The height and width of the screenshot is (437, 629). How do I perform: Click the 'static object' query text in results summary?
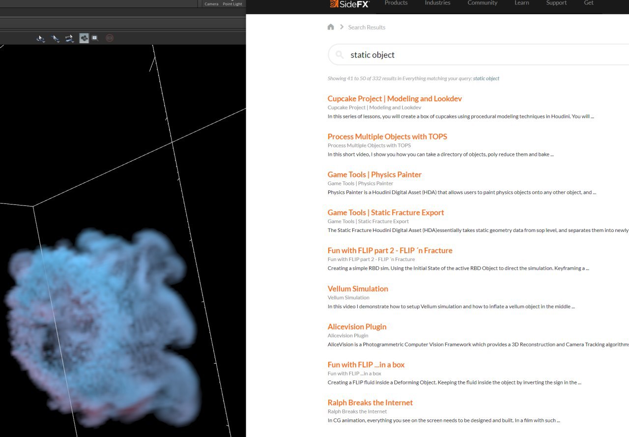pyautogui.click(x=486, y=79)
